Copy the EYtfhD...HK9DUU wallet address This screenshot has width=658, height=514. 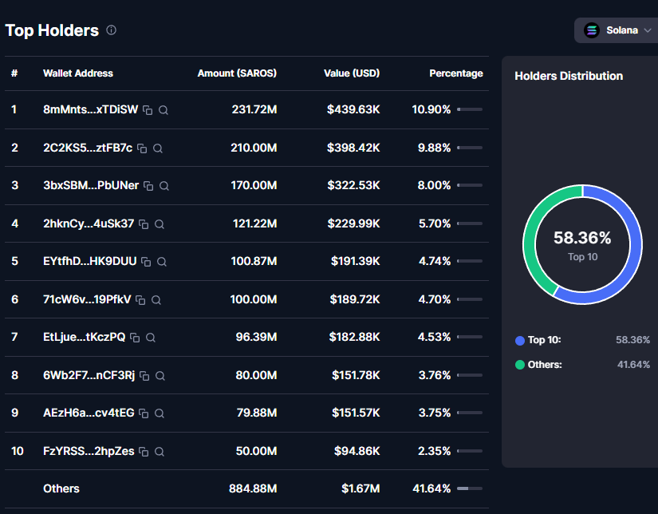[x=146, y=262]
